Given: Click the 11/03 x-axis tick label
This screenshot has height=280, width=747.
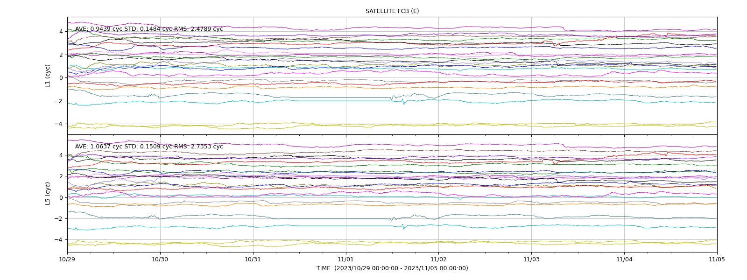Looking at the screenshot, I should pyautogui.click(x=531, y=259).
